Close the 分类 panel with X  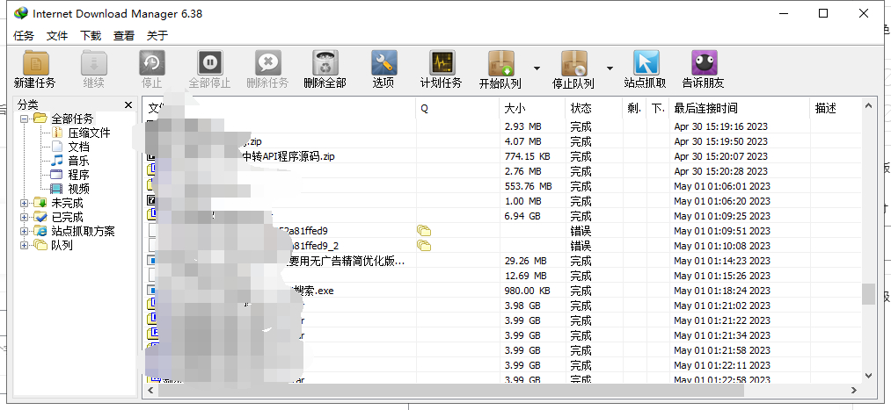click(128, 104)
